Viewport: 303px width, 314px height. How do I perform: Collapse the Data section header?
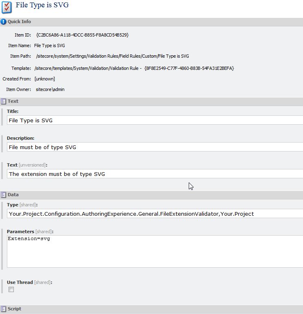point(151,195)
